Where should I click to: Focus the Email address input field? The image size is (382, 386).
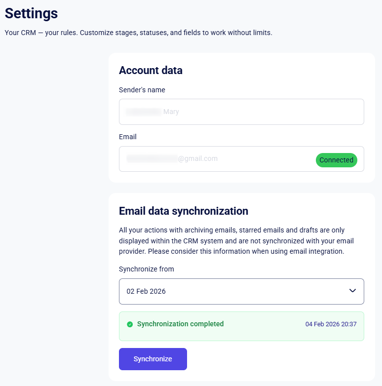217,159
